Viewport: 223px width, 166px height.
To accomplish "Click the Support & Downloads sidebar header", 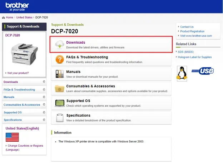I will (24, 26).
